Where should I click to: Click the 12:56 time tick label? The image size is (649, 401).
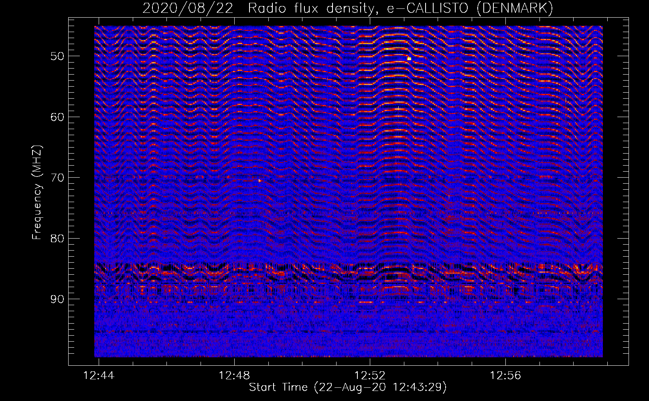point(505,376)
